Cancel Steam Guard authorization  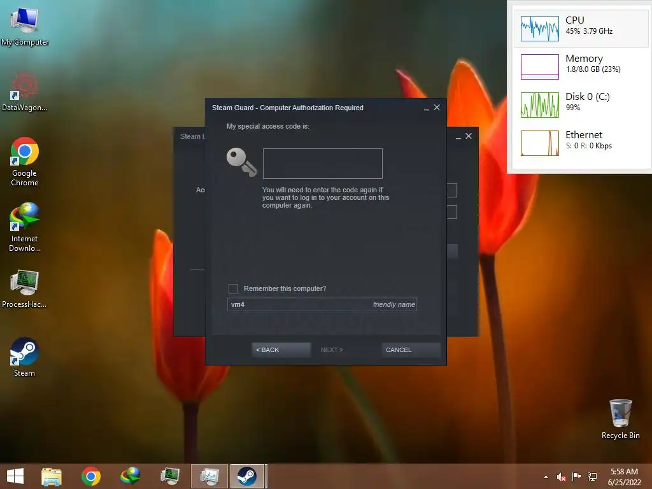click(411, 350)
